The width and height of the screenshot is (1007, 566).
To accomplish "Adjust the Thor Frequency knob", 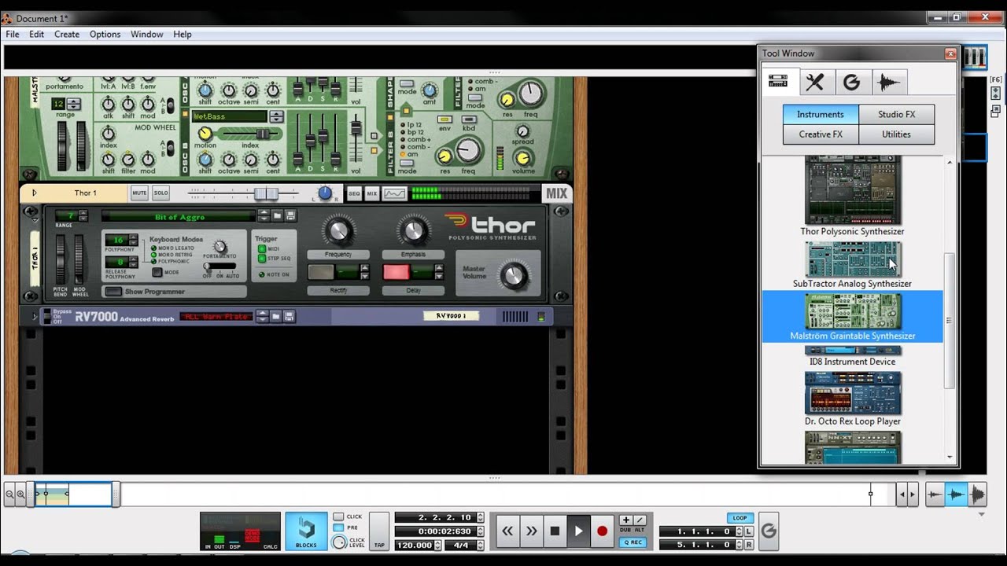I will [338, 230].
